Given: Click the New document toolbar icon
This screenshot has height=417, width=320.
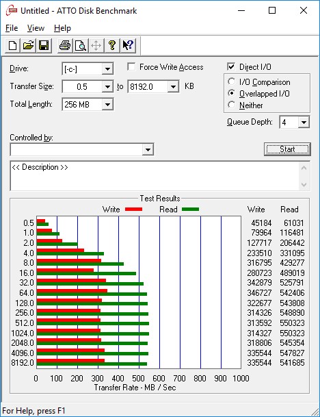Looking at the screenshot, I should [x=12, y=45].
